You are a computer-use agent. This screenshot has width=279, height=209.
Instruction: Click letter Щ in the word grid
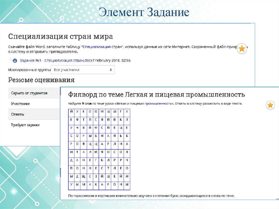coord(84,176)
